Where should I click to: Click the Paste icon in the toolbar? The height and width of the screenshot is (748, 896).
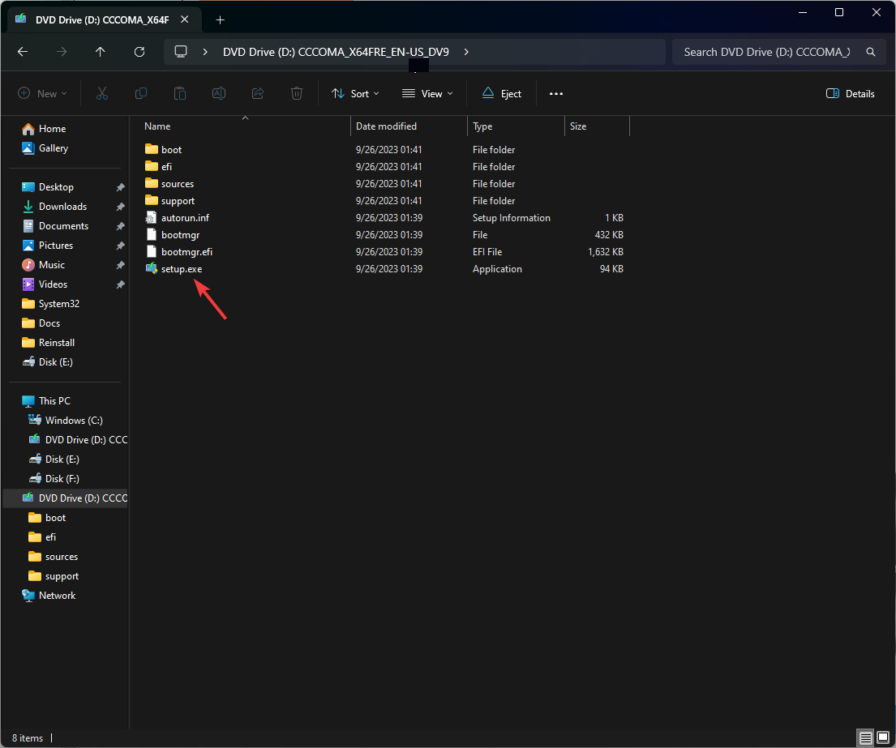[x=179, y=93]
